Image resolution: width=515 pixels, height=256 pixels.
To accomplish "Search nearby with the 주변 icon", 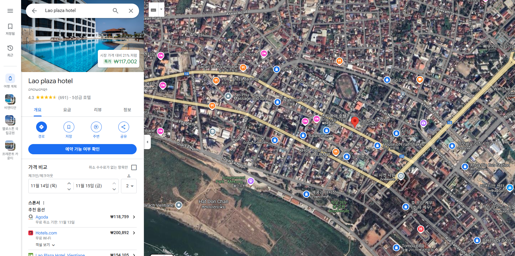I will click(x=96, y=127).
